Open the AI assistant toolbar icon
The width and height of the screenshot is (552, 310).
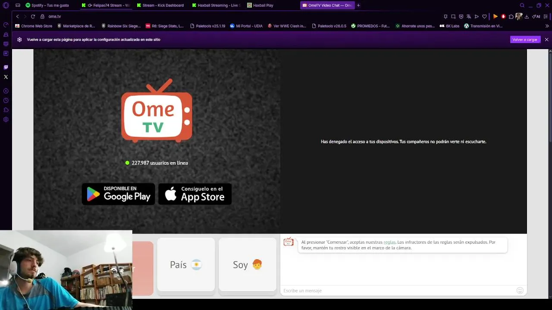pyautogui.click(x=536, y=16)
